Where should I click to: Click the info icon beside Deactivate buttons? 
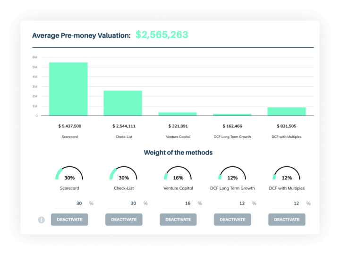[x=42, y=220]
